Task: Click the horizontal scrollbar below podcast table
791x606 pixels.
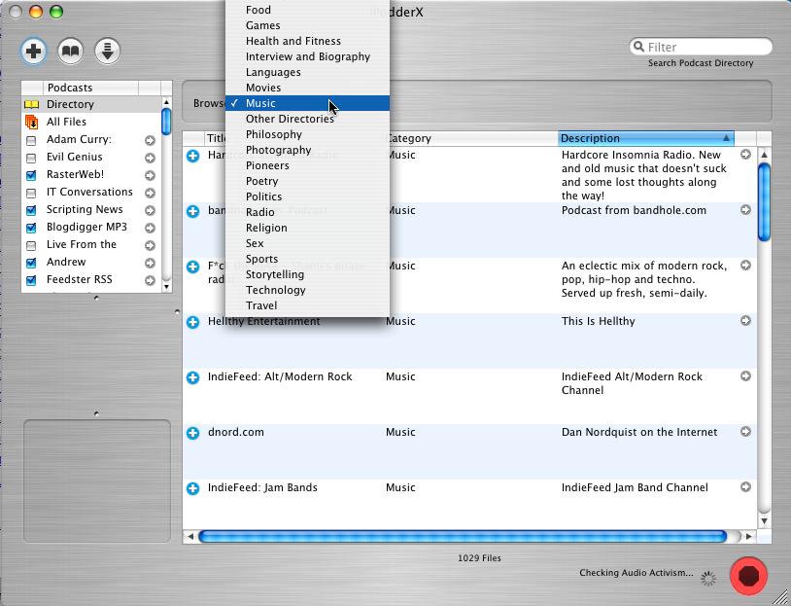Action: (x=462, y=536)
